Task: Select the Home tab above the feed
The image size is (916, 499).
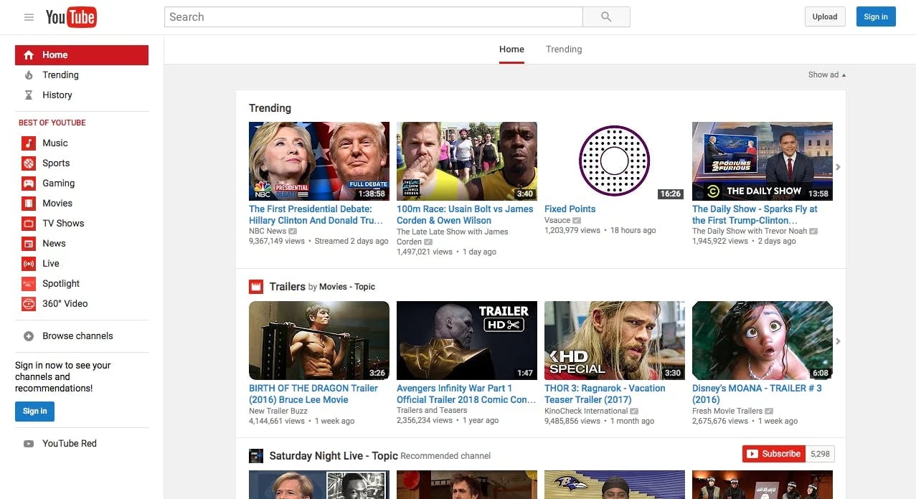Action: 511,49
